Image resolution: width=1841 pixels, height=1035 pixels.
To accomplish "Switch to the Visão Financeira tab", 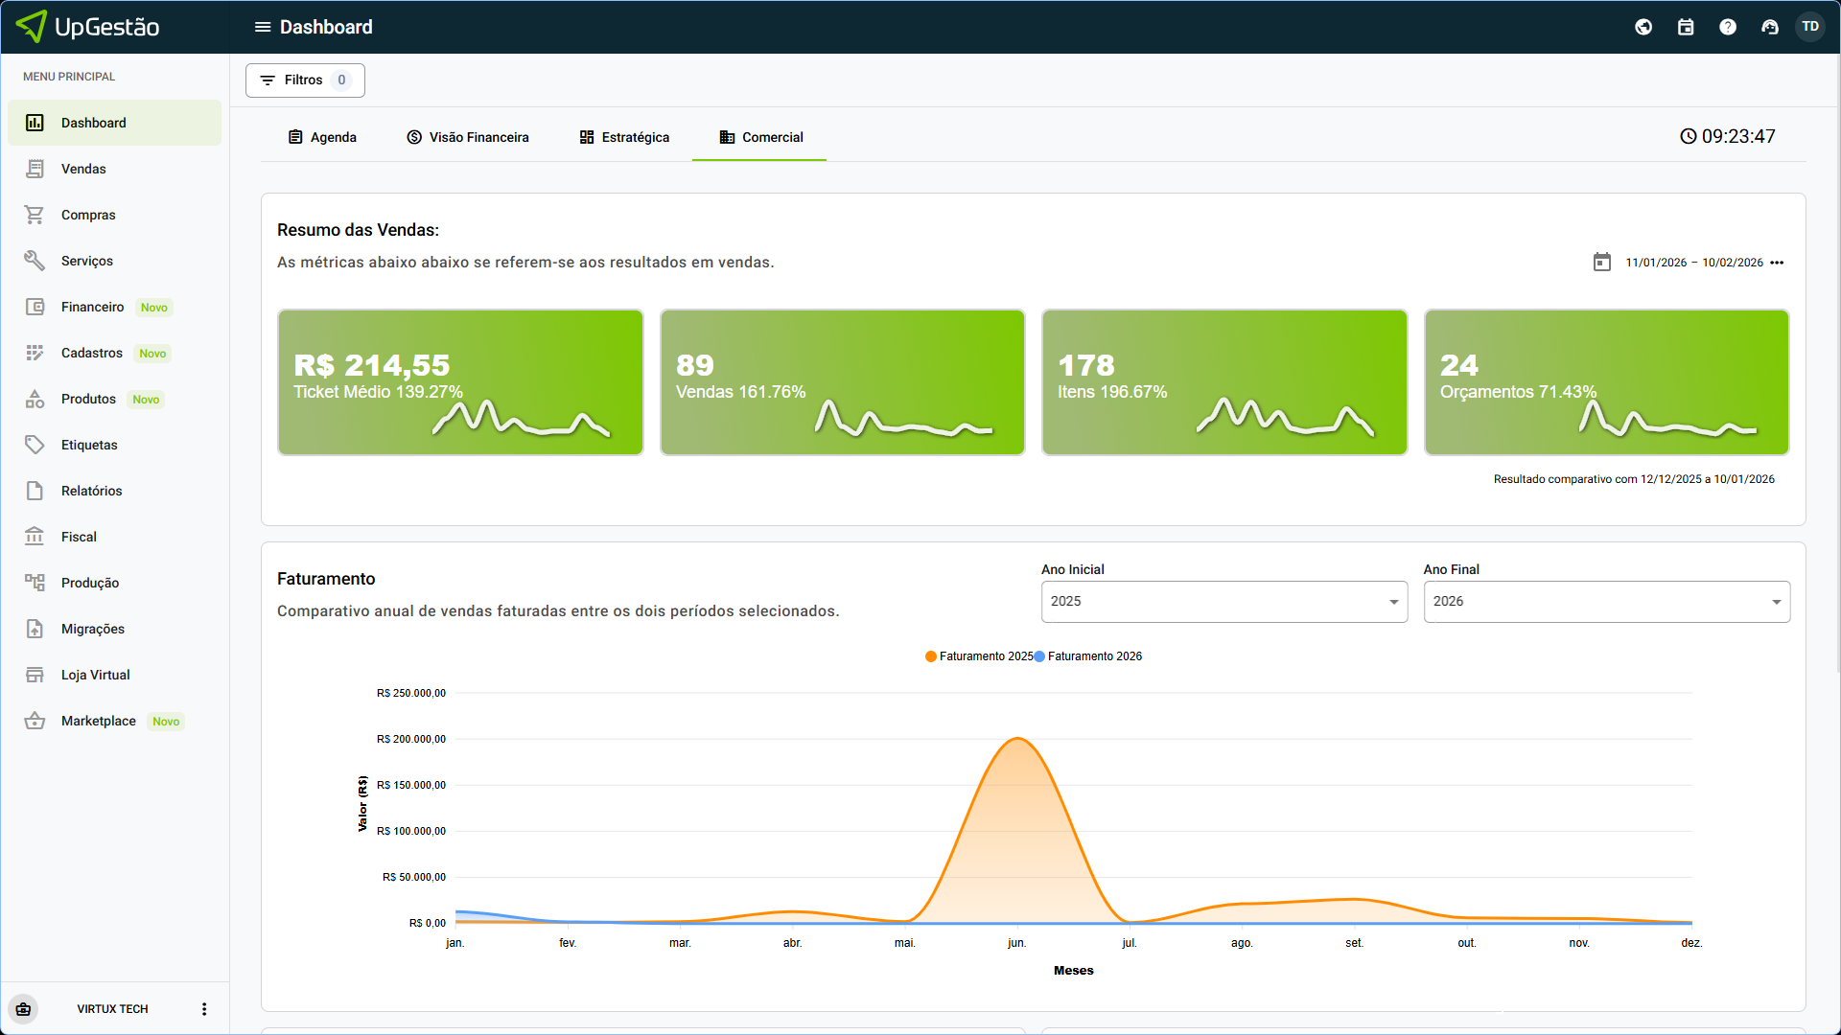I will (x=468, y=137).
